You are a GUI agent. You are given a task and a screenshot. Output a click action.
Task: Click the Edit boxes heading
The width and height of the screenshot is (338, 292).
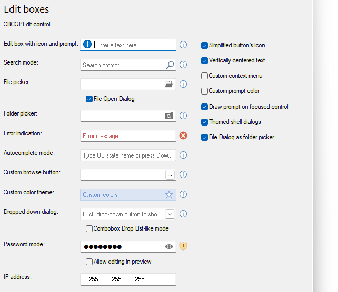point(26,9)
